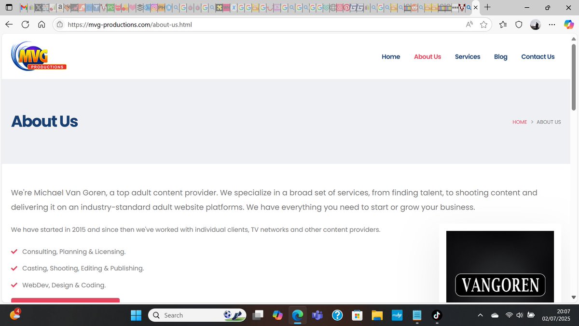
Task: Click 'Consulting, Planning & Licensing.' list item
Action: click(74, 252)
